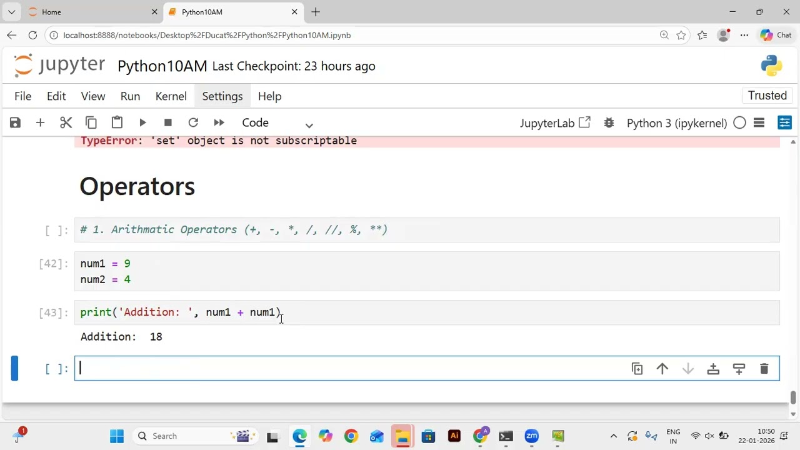Open the browser tab search dropdown
800x450 pixels.
[x=11, y=12]
